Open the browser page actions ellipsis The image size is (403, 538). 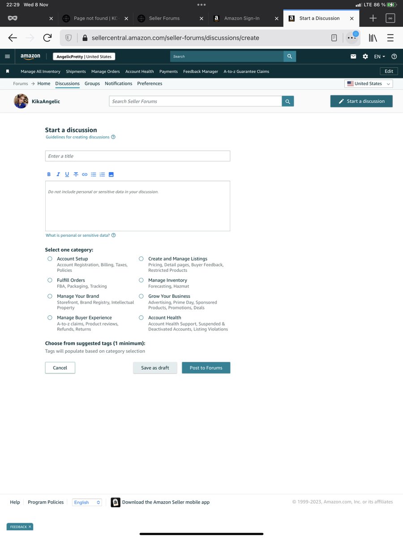click(x=352, y=38)
